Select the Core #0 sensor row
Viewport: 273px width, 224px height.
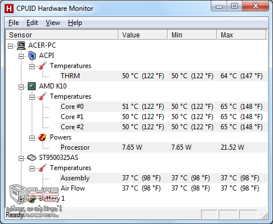[x=163, y=107]
